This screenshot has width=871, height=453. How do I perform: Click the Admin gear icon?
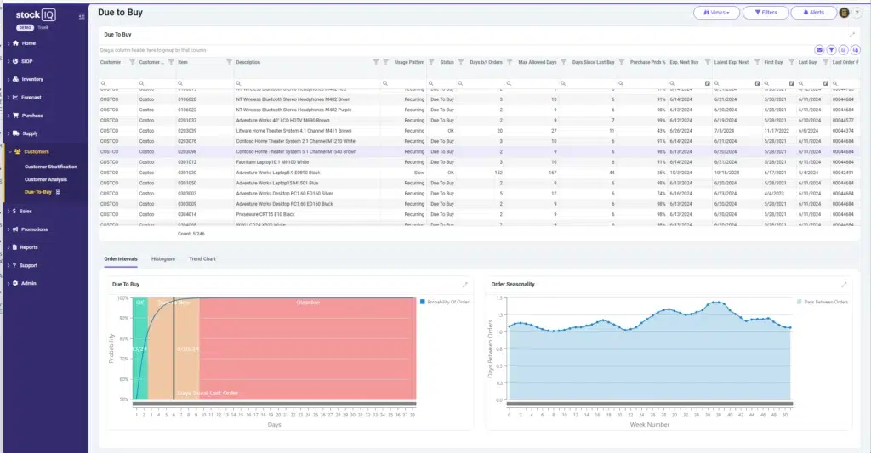pos(15,283)
